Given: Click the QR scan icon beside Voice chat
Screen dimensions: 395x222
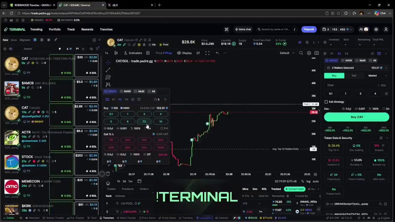Looking at the screenshot, I should (226, 29).
